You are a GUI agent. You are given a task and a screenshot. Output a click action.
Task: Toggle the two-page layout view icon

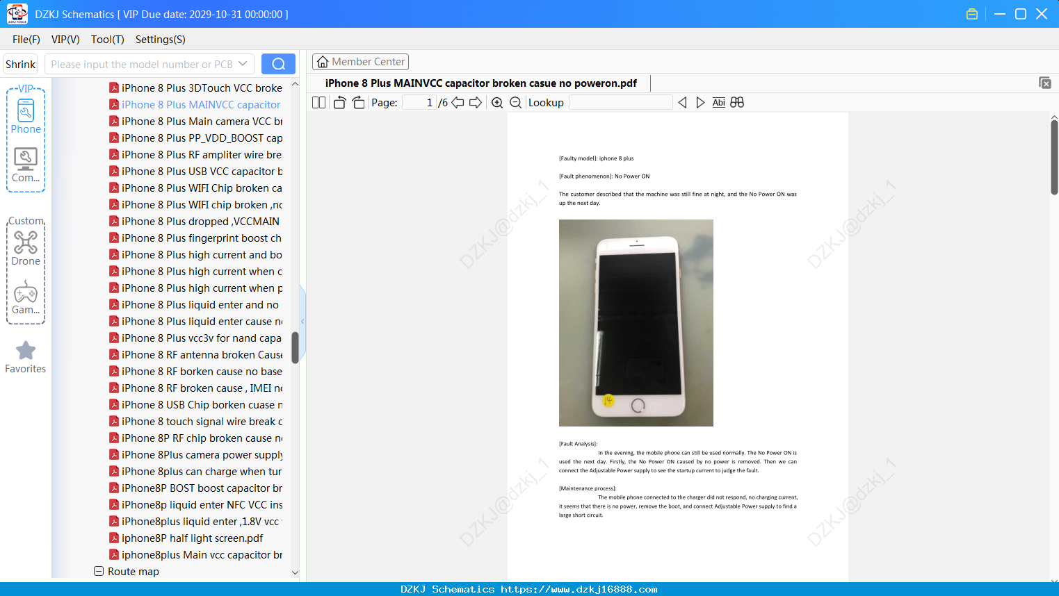pyautogui.click(x=318, y=103)
